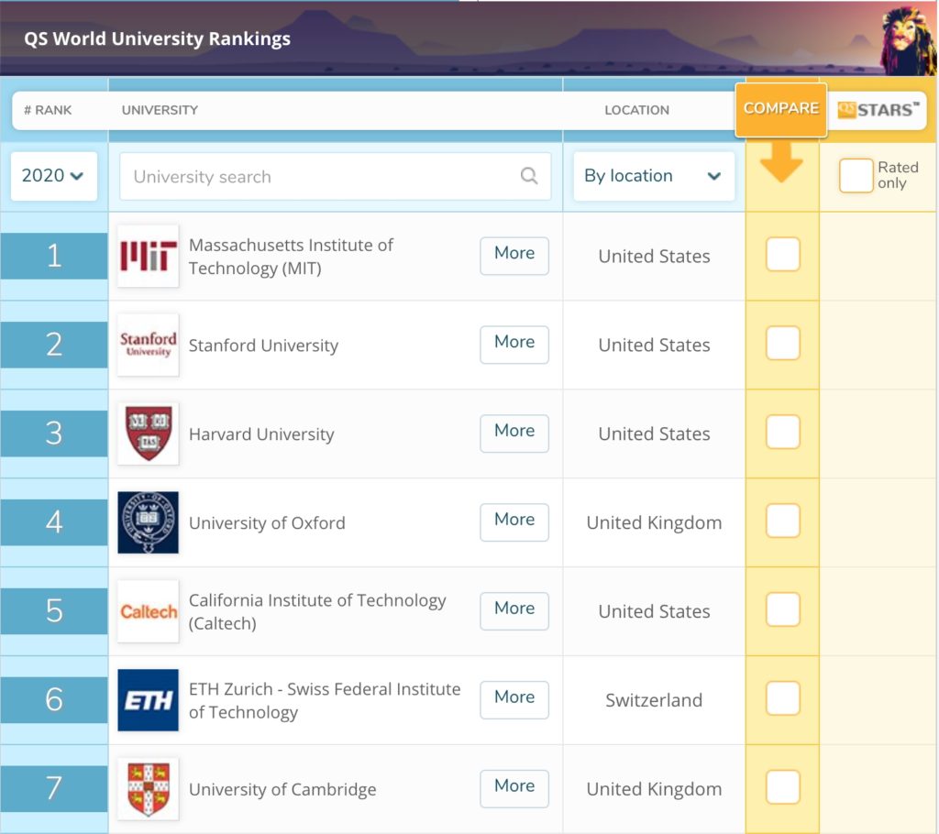The image size is (939, 834).
Task: Click More button for University of Oxford
Action: tap(514, 522)
